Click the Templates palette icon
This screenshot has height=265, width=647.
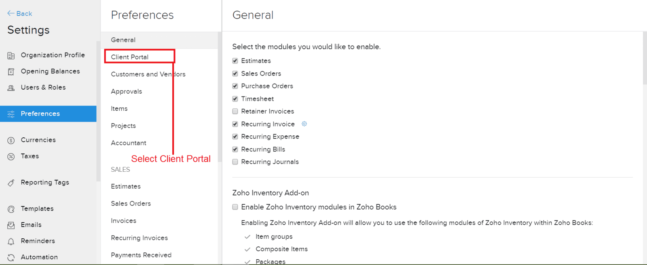[11, 209]
